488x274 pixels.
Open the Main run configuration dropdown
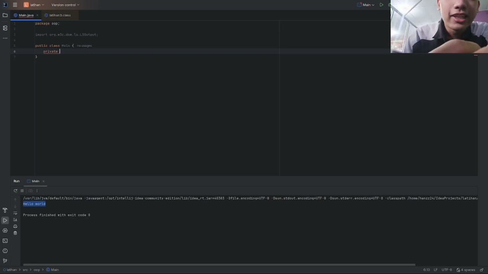coord(366,5)
